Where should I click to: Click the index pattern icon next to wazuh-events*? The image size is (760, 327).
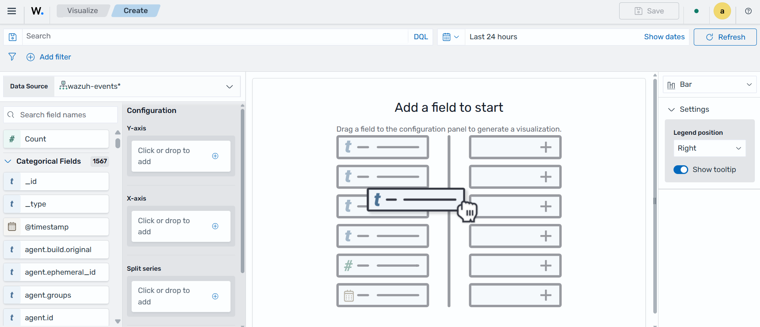(63, 85)
